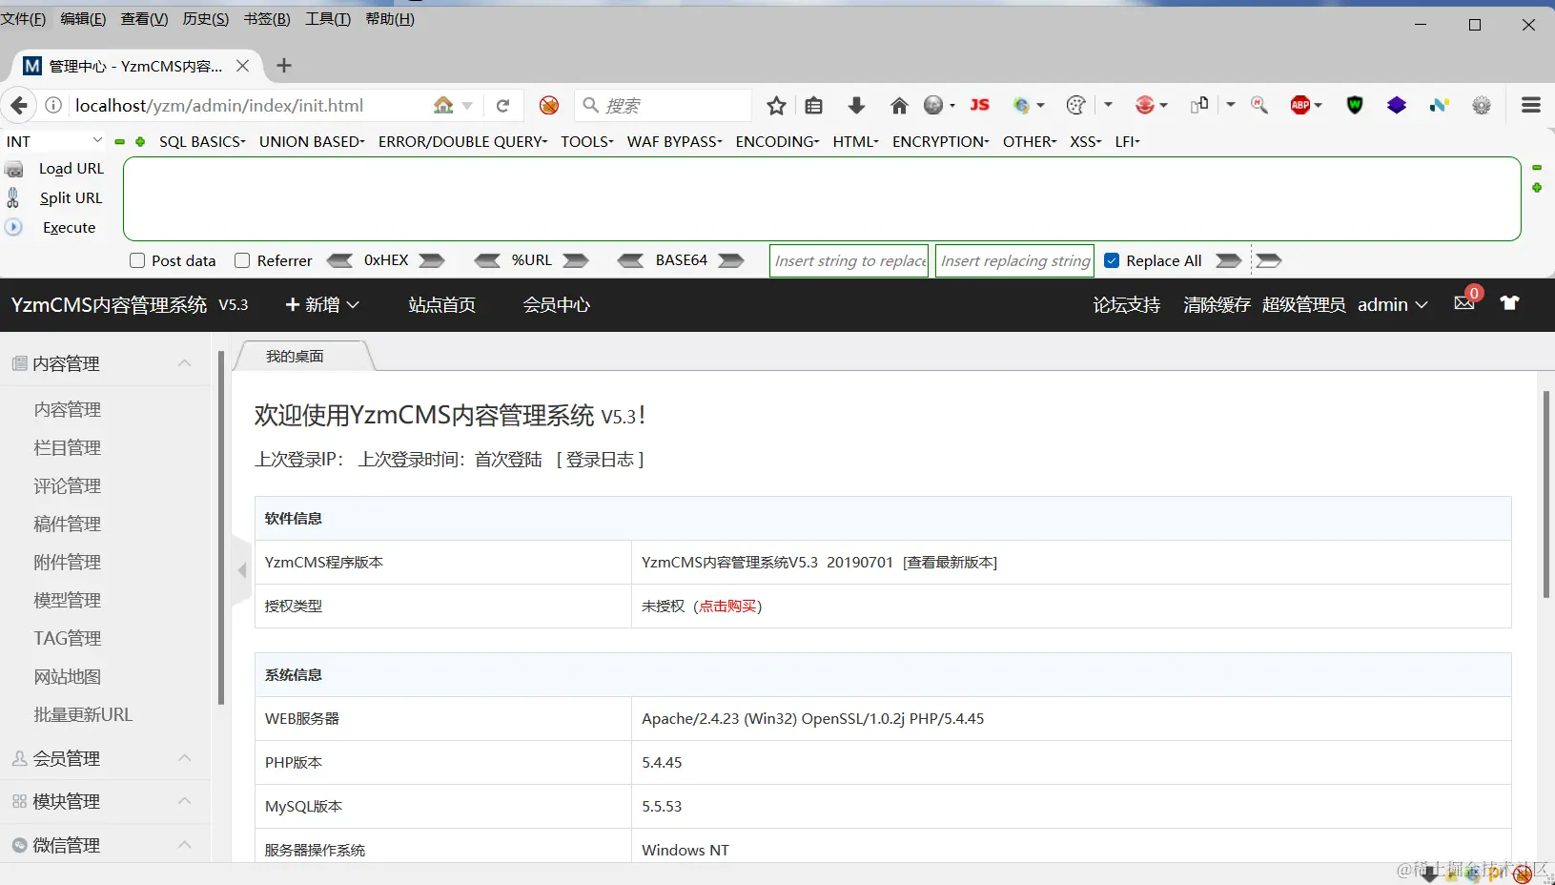1555x885 pixels.
Task: Open the theme shirt icon
Action: coord(1509,303)
